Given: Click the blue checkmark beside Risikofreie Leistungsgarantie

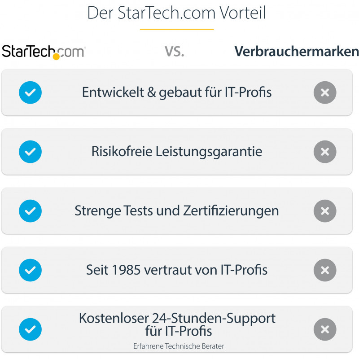Looking at the screenshot, I should [x=30, y=152].
